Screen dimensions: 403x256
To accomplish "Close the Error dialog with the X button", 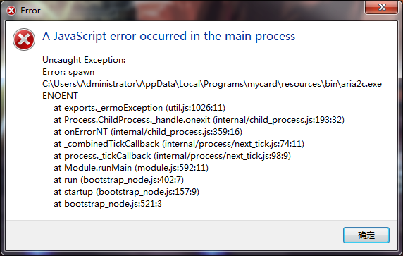I will (x=381, y=7).
